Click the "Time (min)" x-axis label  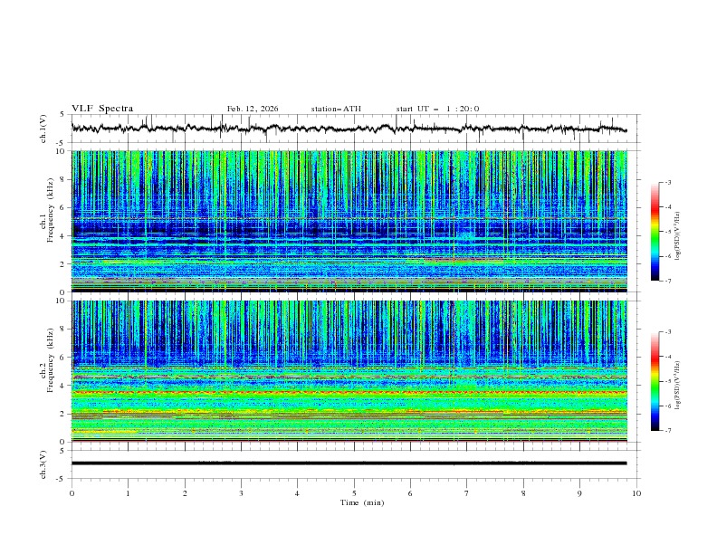[362, 502]
